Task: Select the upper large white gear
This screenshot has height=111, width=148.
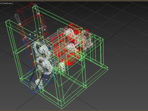Action: 40,48
